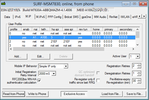Minimize the SURF-MSM7830 window
The height and width of the screenshot is (100, 149).
pos(126,4)
